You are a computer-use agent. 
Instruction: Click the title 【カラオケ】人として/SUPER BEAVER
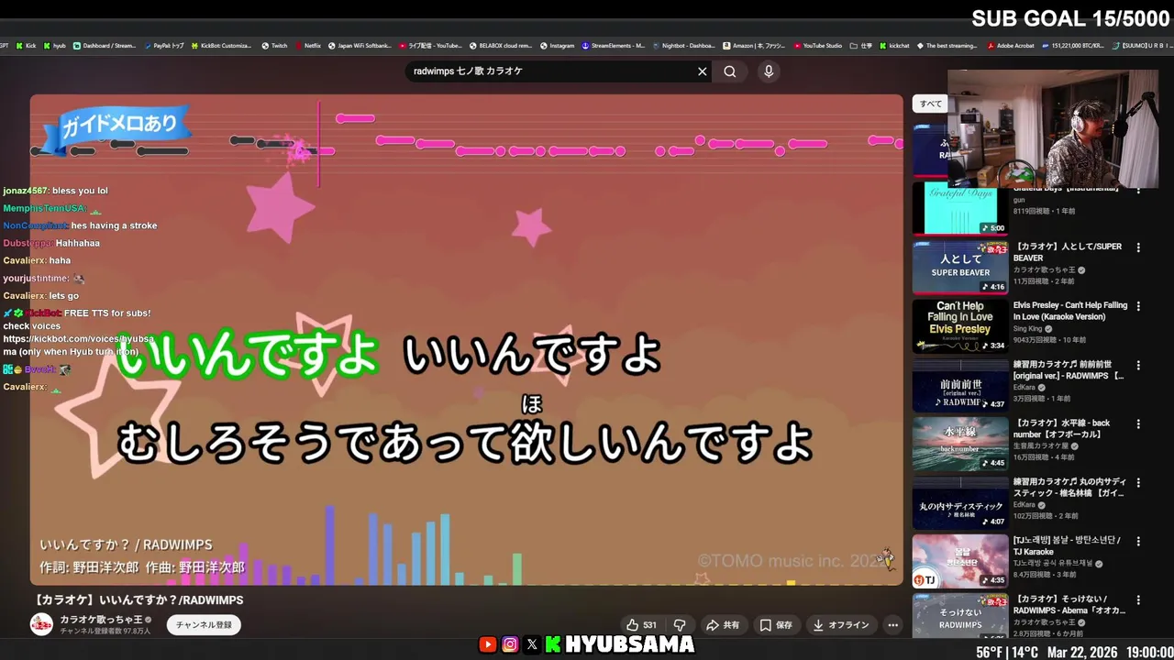point(1068,252)
